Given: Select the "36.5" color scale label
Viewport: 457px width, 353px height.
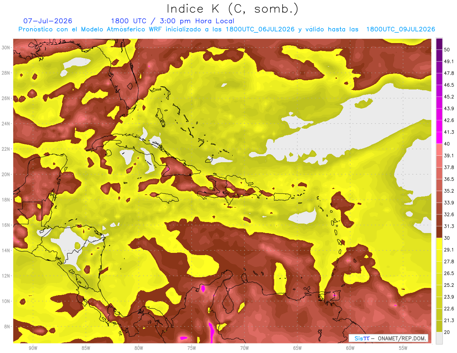Looking at the screenshot, I should pos(449,179).
